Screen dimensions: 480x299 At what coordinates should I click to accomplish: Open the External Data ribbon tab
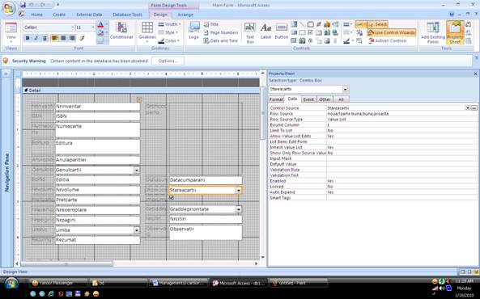point(89,15)
